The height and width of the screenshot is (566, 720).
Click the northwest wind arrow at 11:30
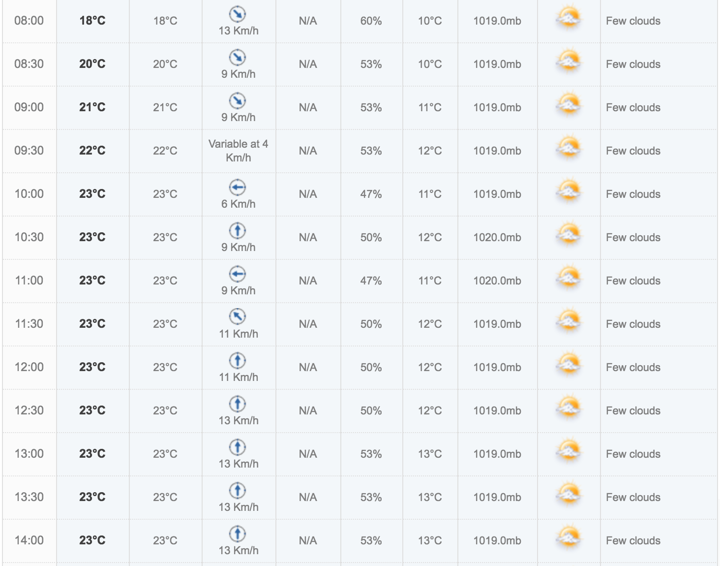pyautogui.click(x=238, y=316)
